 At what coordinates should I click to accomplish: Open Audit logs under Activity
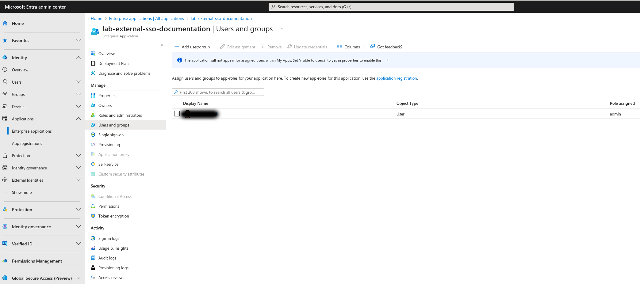point(107,258)
